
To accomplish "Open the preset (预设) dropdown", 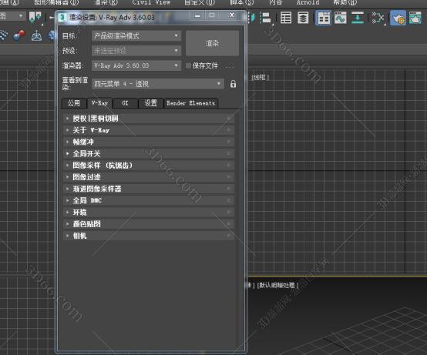I will click(136, 51).
